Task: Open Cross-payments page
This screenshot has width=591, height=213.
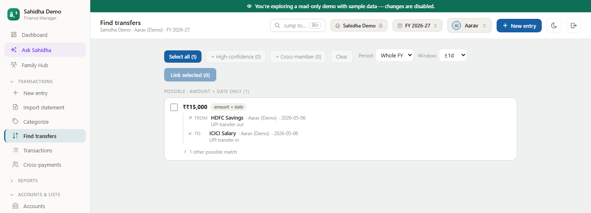Action: (x=45, y=165)
